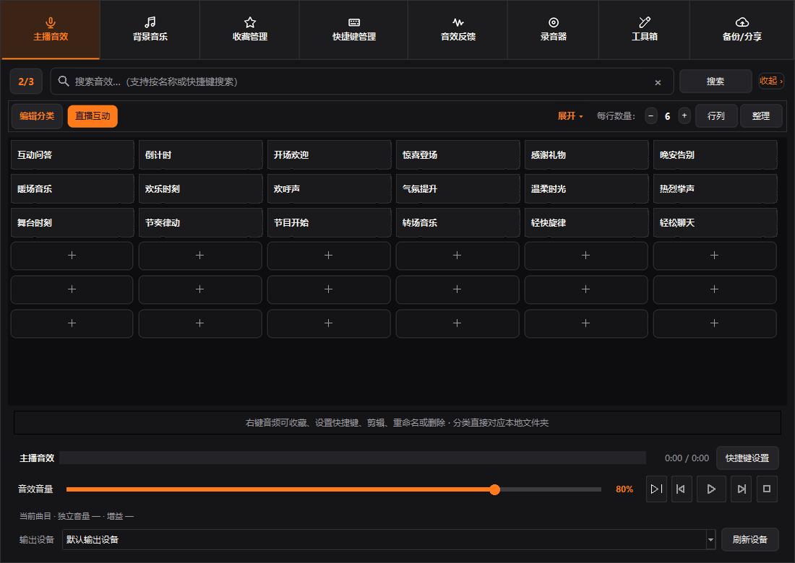The width and height of the screenshot is (795, 563).
Task: Increase 每行数量 with the plus button
Action: pyautogui.click(x=684, y=116)
